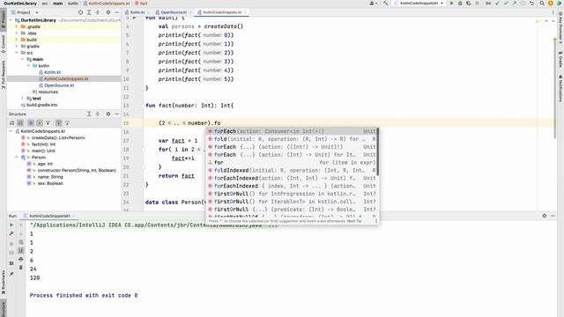
Task: Expand the .gradle folder
Action: [16, 26]
